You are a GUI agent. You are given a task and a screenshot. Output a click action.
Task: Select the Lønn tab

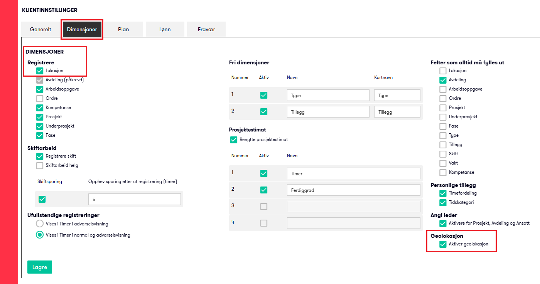[165, 29]
